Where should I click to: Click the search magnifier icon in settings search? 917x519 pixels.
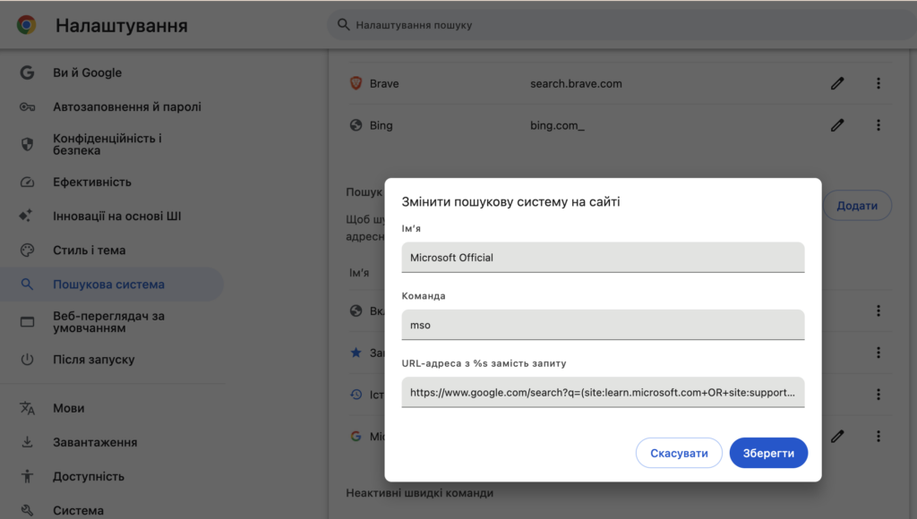(x=343, y=24)
